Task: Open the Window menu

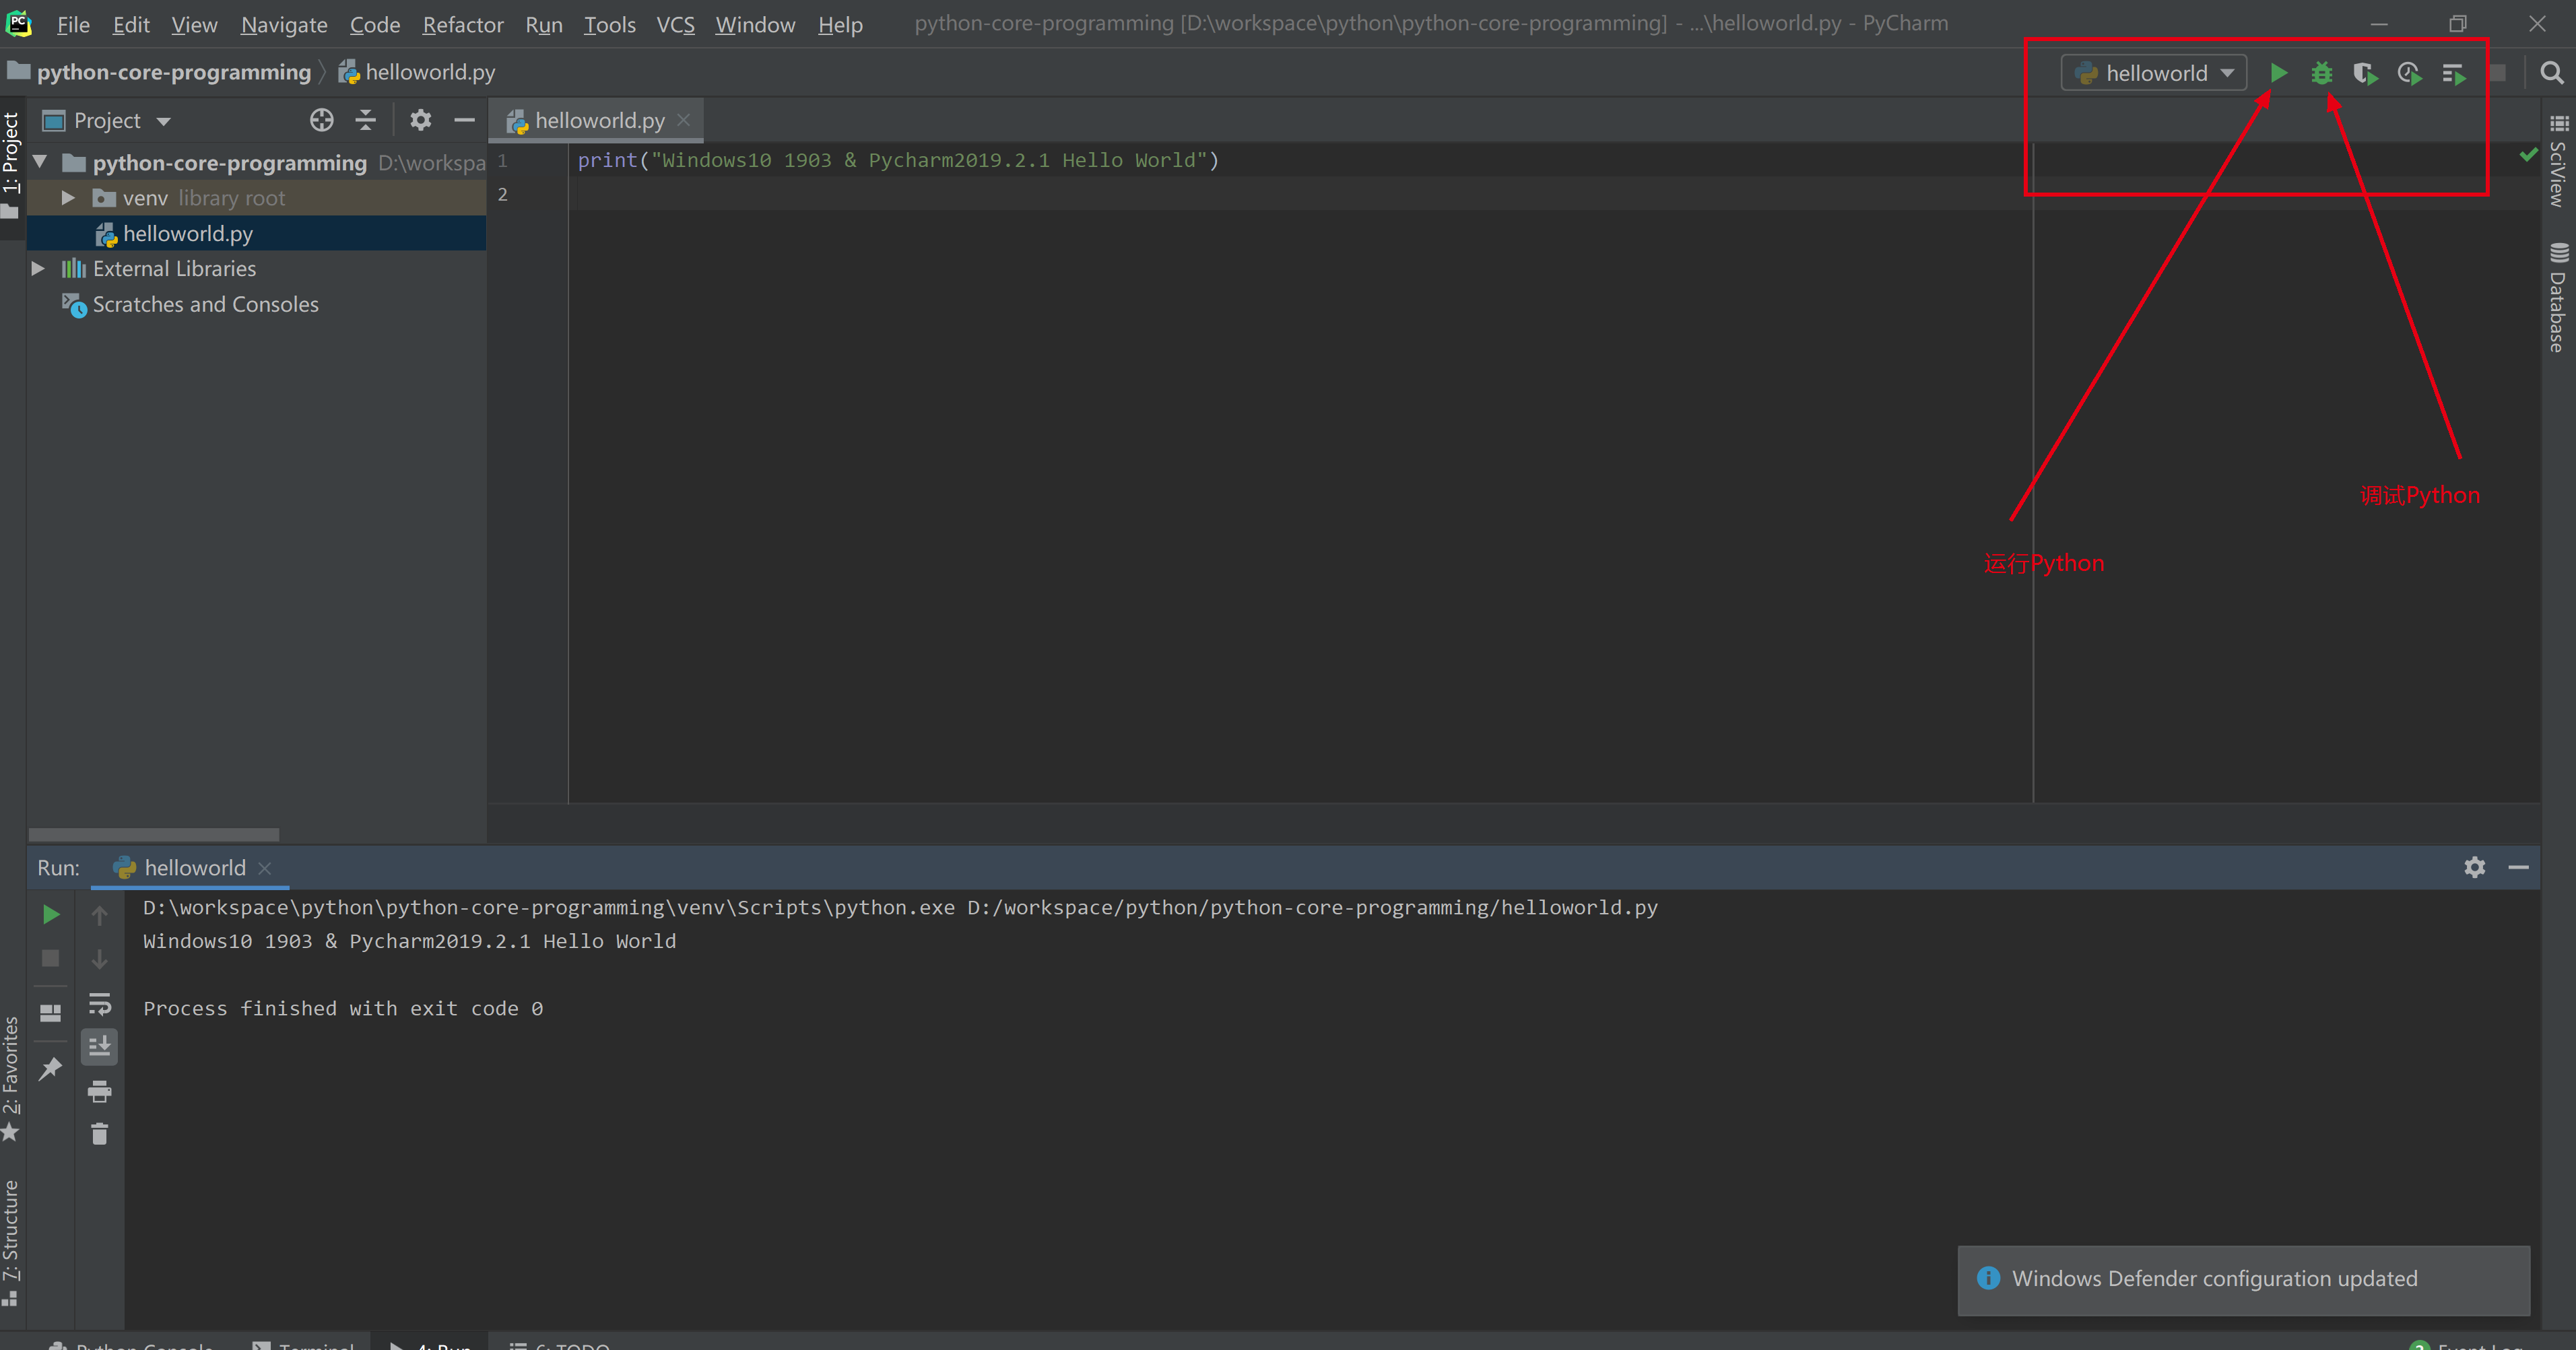Action: coord(755,24)
